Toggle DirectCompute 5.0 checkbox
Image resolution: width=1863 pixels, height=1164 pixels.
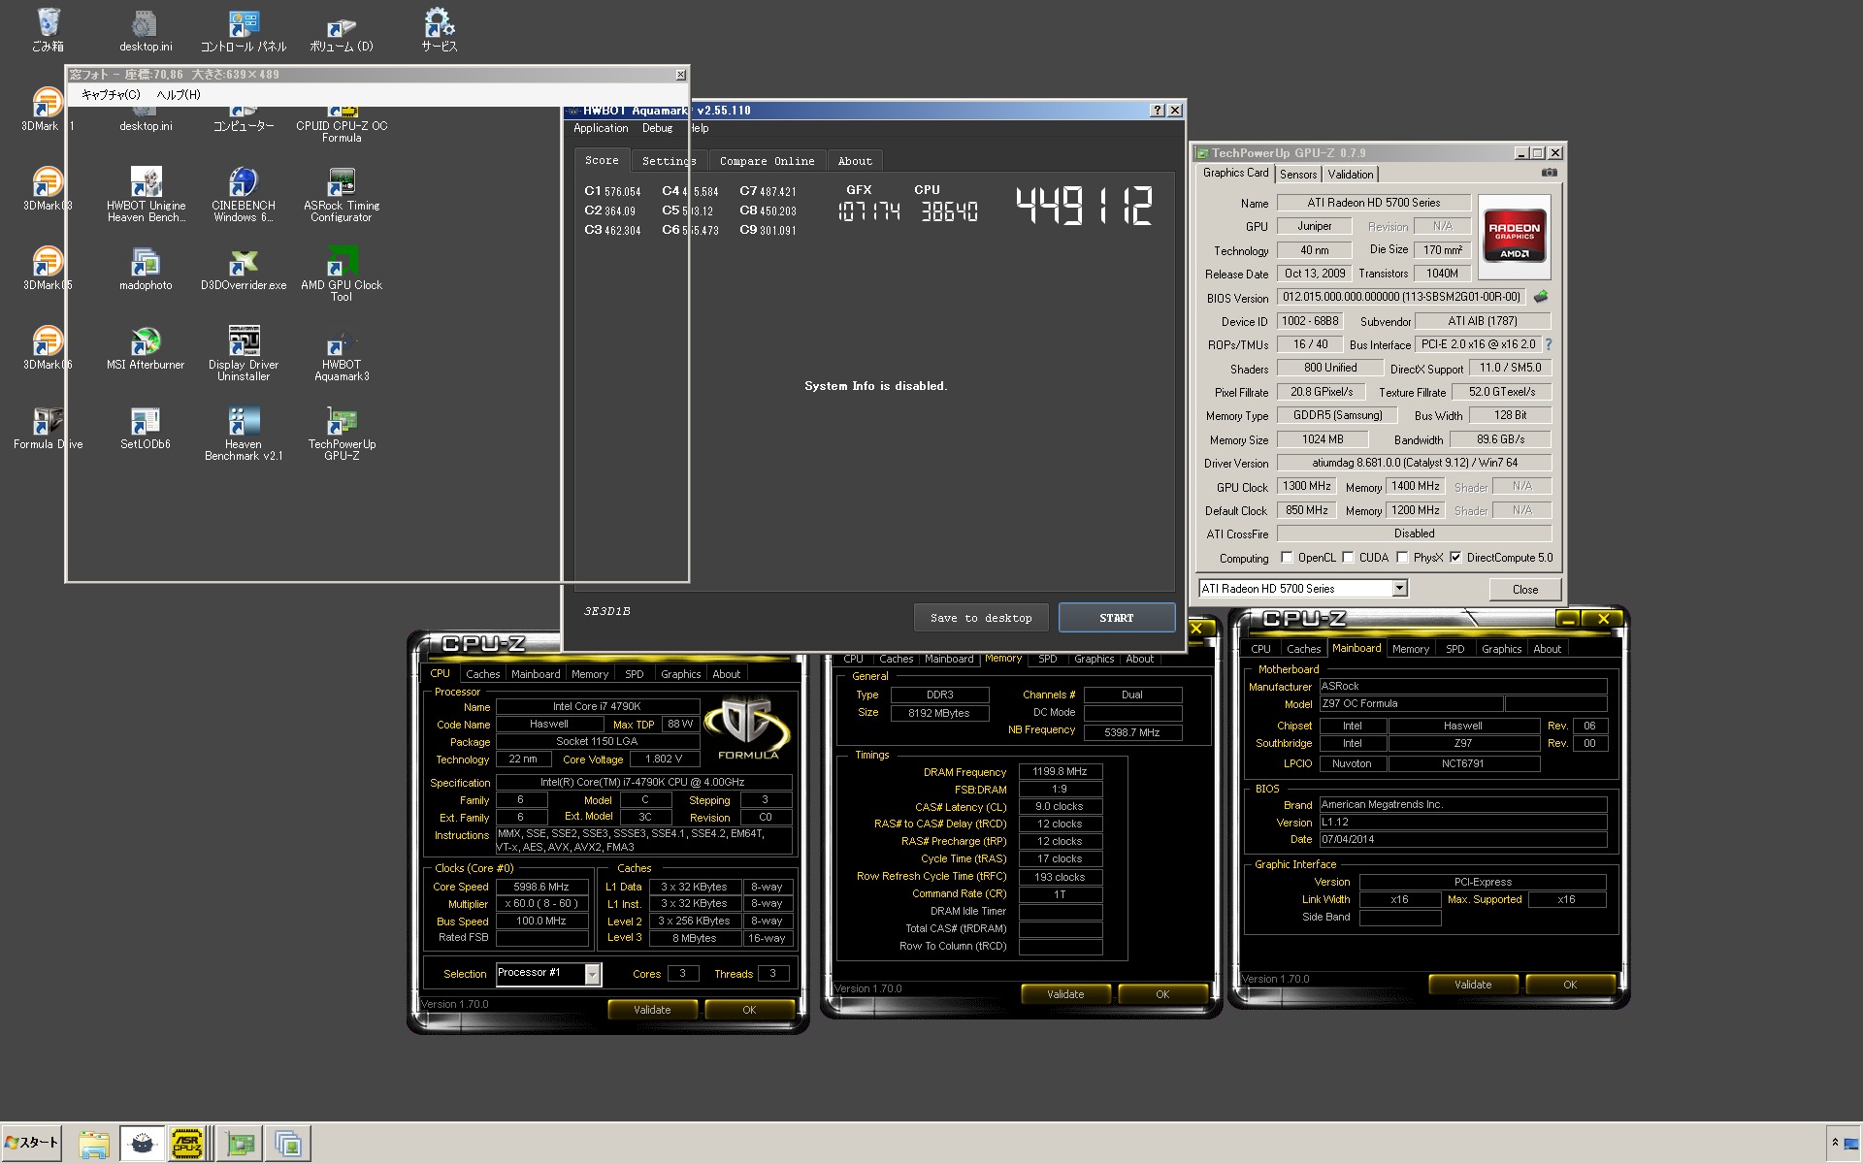[x=1455, y=558]
